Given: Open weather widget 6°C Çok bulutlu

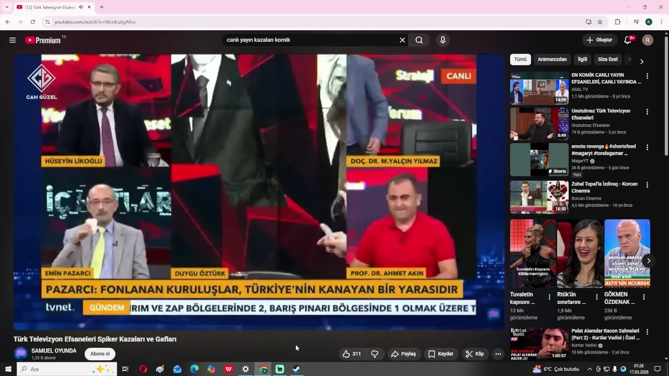Looking at the screenshot, I should [x=557, y=369].
